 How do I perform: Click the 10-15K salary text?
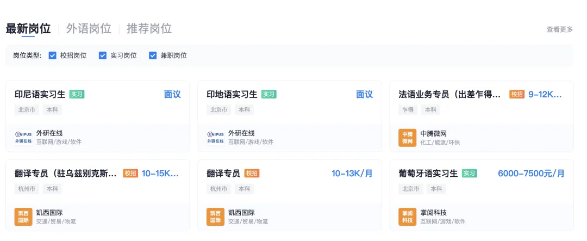tap(160, 173)
